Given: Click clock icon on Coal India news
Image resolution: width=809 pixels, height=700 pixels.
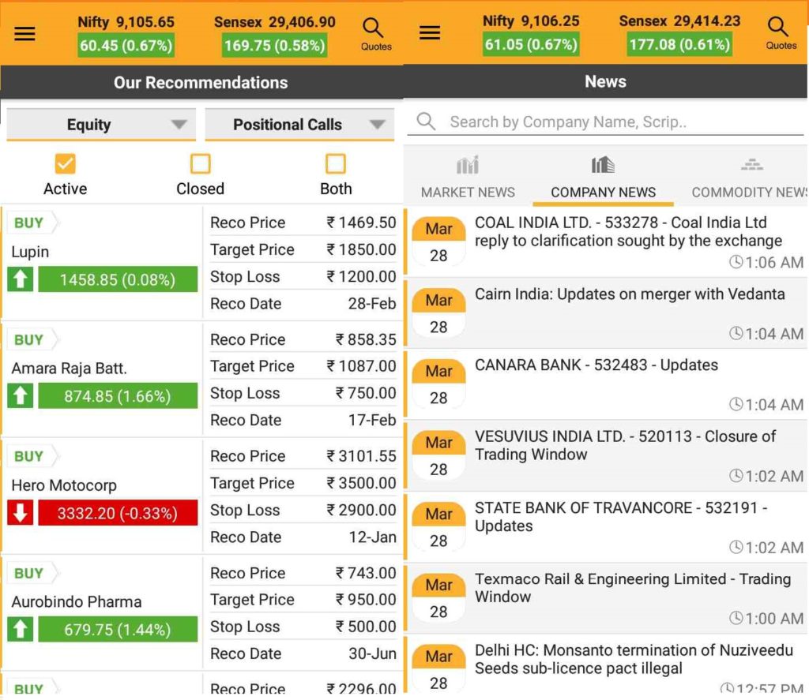Looking at the screenshot, I should (x=736, y=262).
